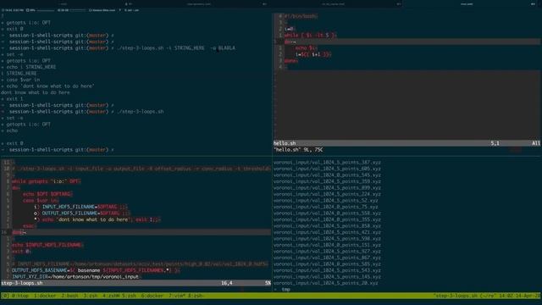542x305 pixels.
Task: Click the while [ $i -lt 5 ] line
Action: coord(310,36)
